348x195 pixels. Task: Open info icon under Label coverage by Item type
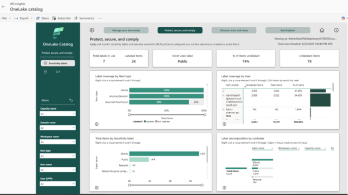tap(96, 124)
